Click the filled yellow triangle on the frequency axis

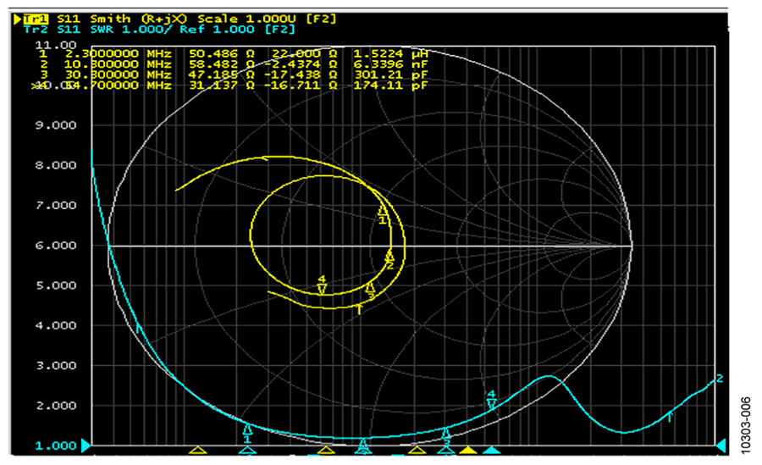(x=468, y=451)
